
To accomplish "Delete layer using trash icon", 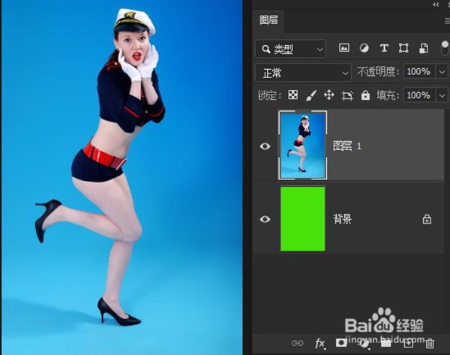I will coord(430,343).
